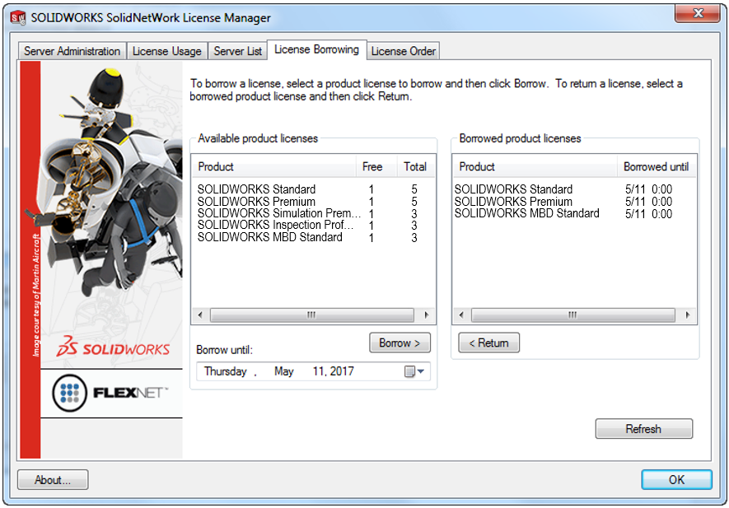This screenshot has height=508, width=729.
Task: Click horizontal scrollbar thumb in Available licenses
Action: [x=311, y=315]
